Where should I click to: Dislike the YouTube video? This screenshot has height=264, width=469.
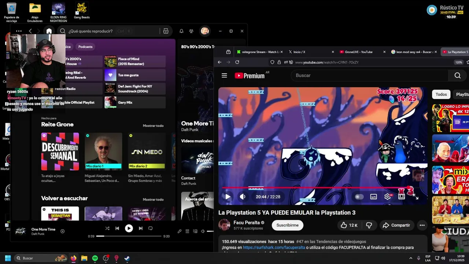pos(369,225)
